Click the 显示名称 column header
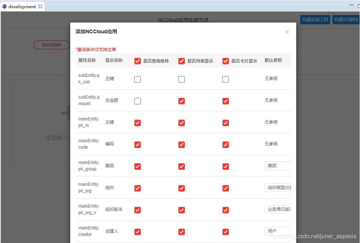360x243 pixels. click(x=114, y=60)
